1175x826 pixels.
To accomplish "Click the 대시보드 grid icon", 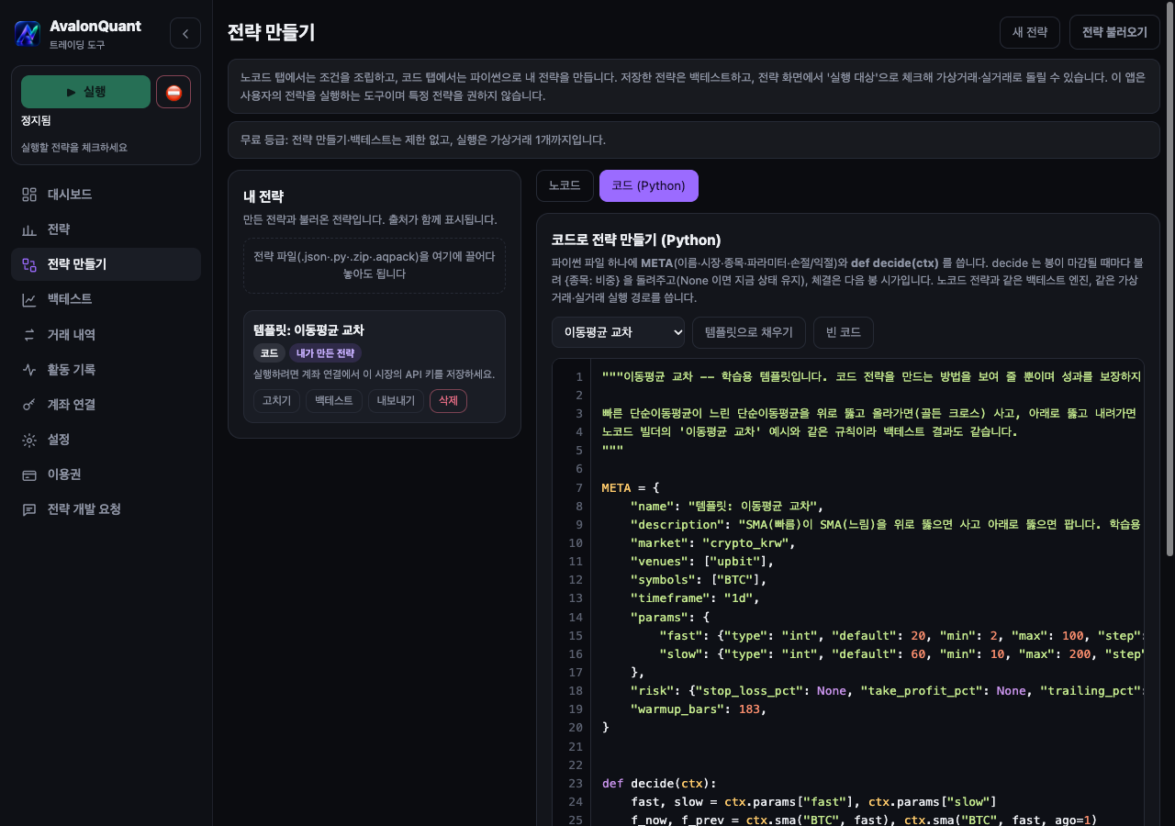I will [x=29, y=195].
